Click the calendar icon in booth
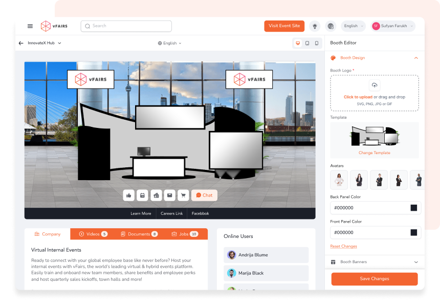This screenshot has width=440, height=307. 142,195
